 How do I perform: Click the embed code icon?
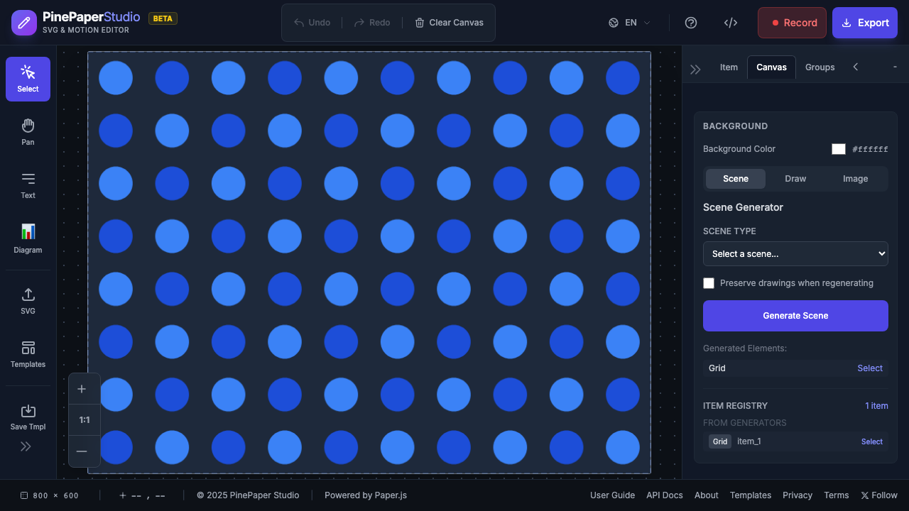[731, 23]
